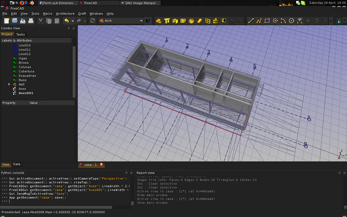Close the 'casa : 1' document tab
The image size is (347, 217).
(x=101, y=164)
